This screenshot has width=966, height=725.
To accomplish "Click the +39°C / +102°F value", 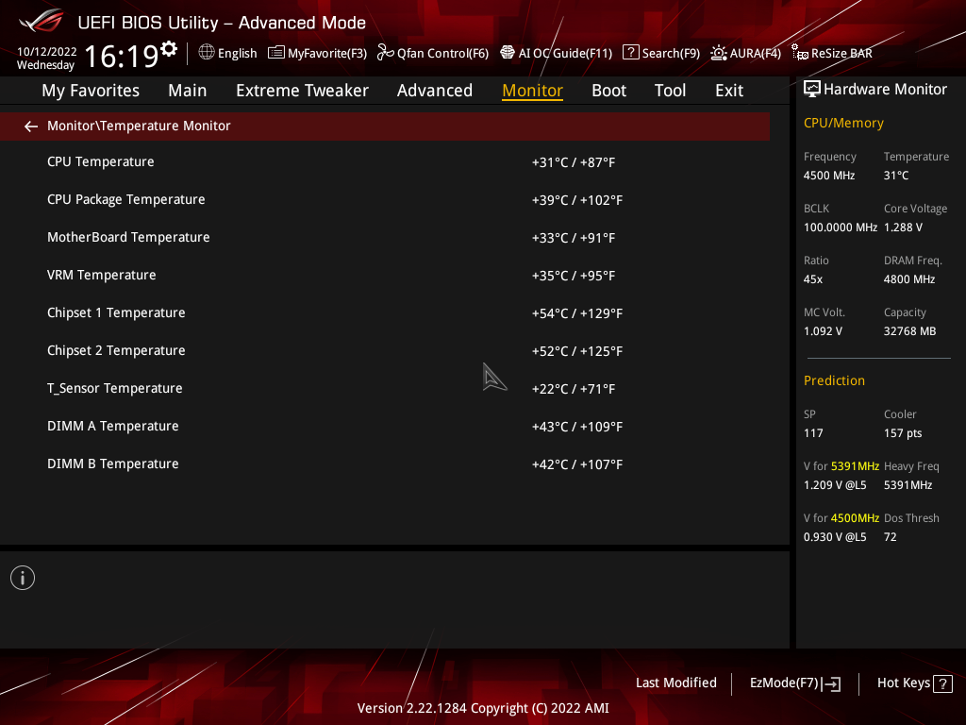I will [576, 200].
